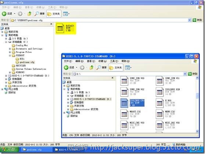
Task: Select IPMI_IPM.V01 file icon
Action: click(159, 81)
